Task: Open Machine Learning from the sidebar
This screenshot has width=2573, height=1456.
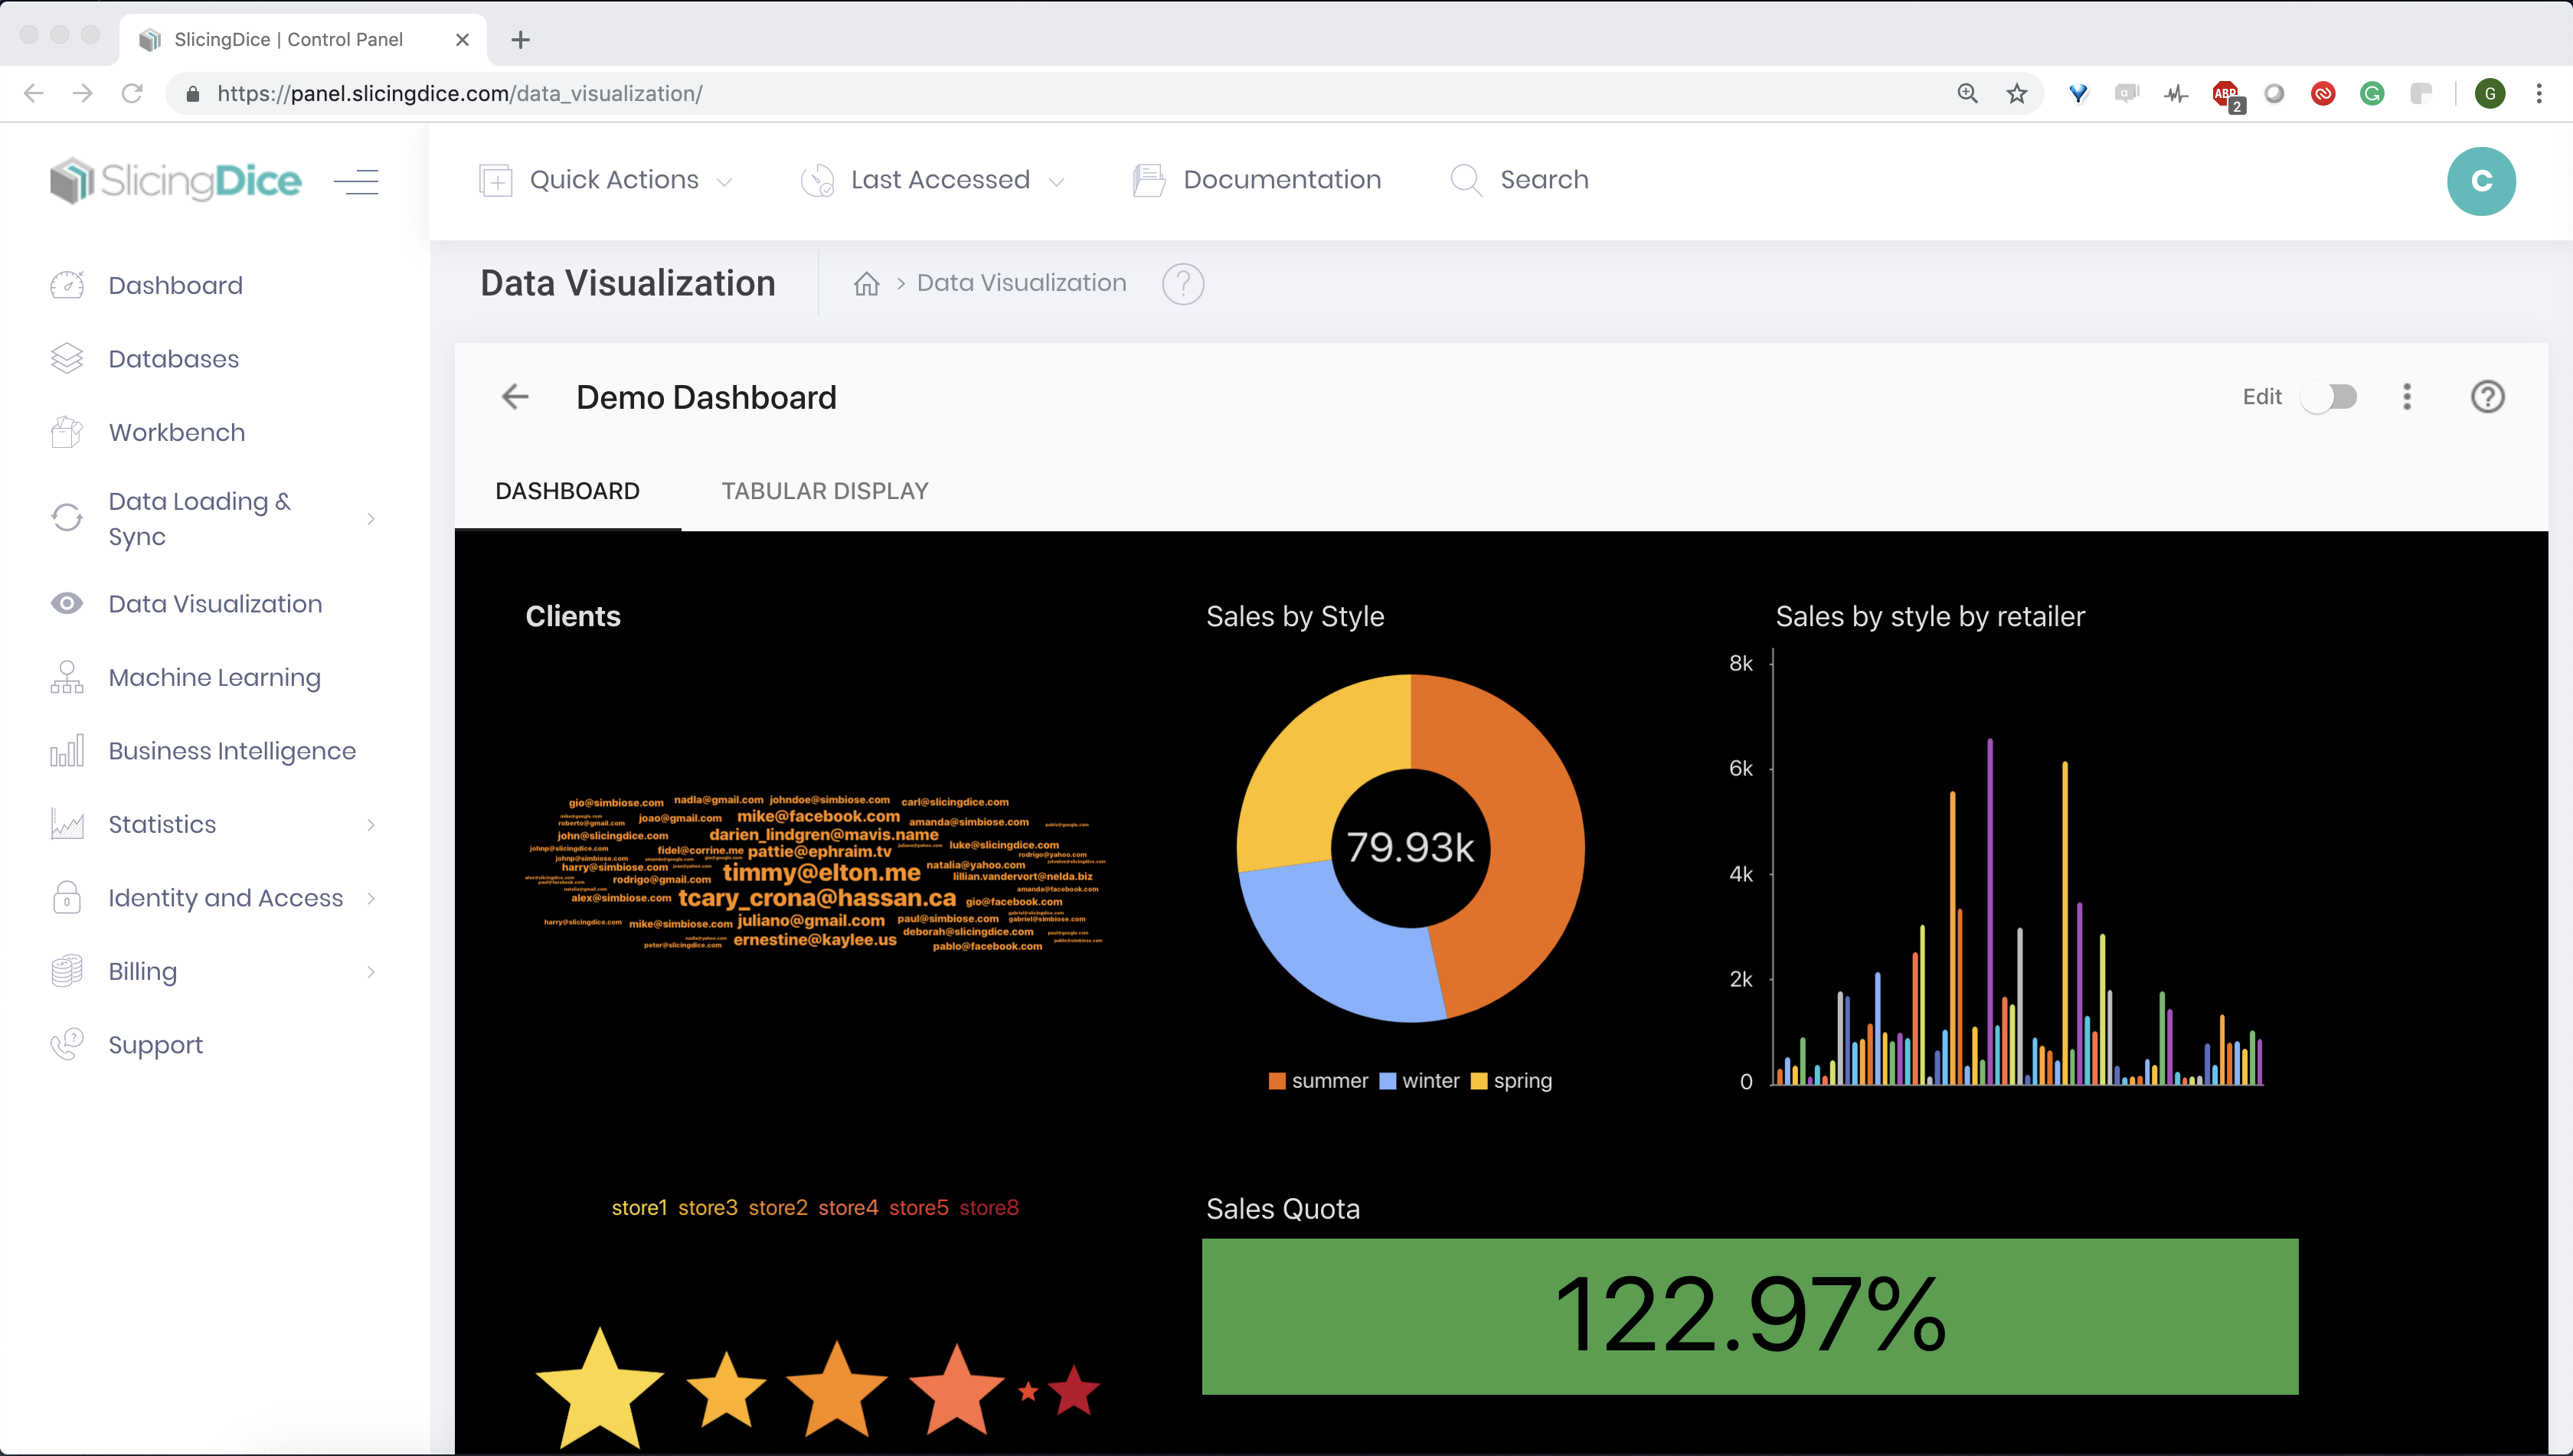Action: [x=214, y=677]
